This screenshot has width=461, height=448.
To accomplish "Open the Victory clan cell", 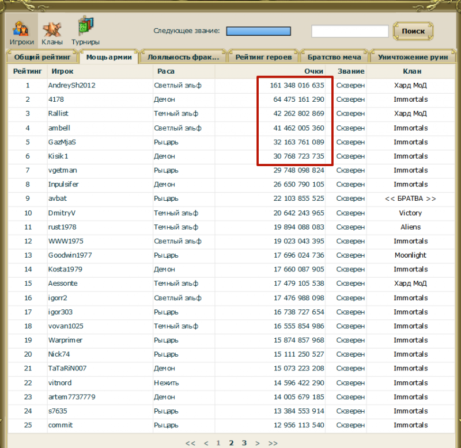I will pos(410,213).
